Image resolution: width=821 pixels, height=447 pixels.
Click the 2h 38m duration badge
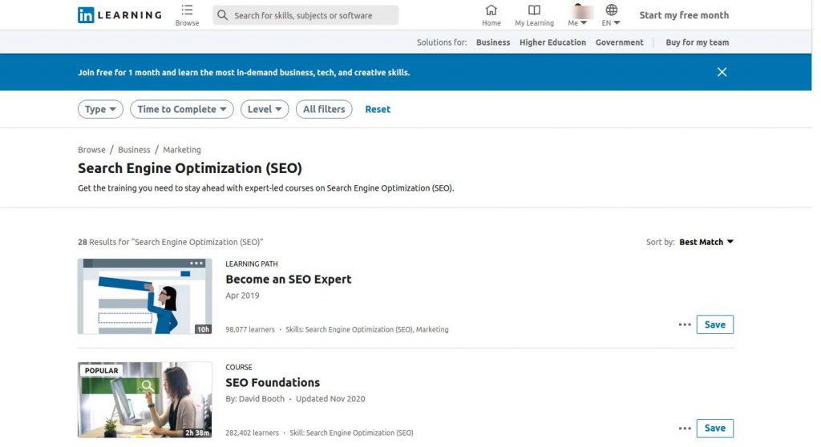(197, 433)
